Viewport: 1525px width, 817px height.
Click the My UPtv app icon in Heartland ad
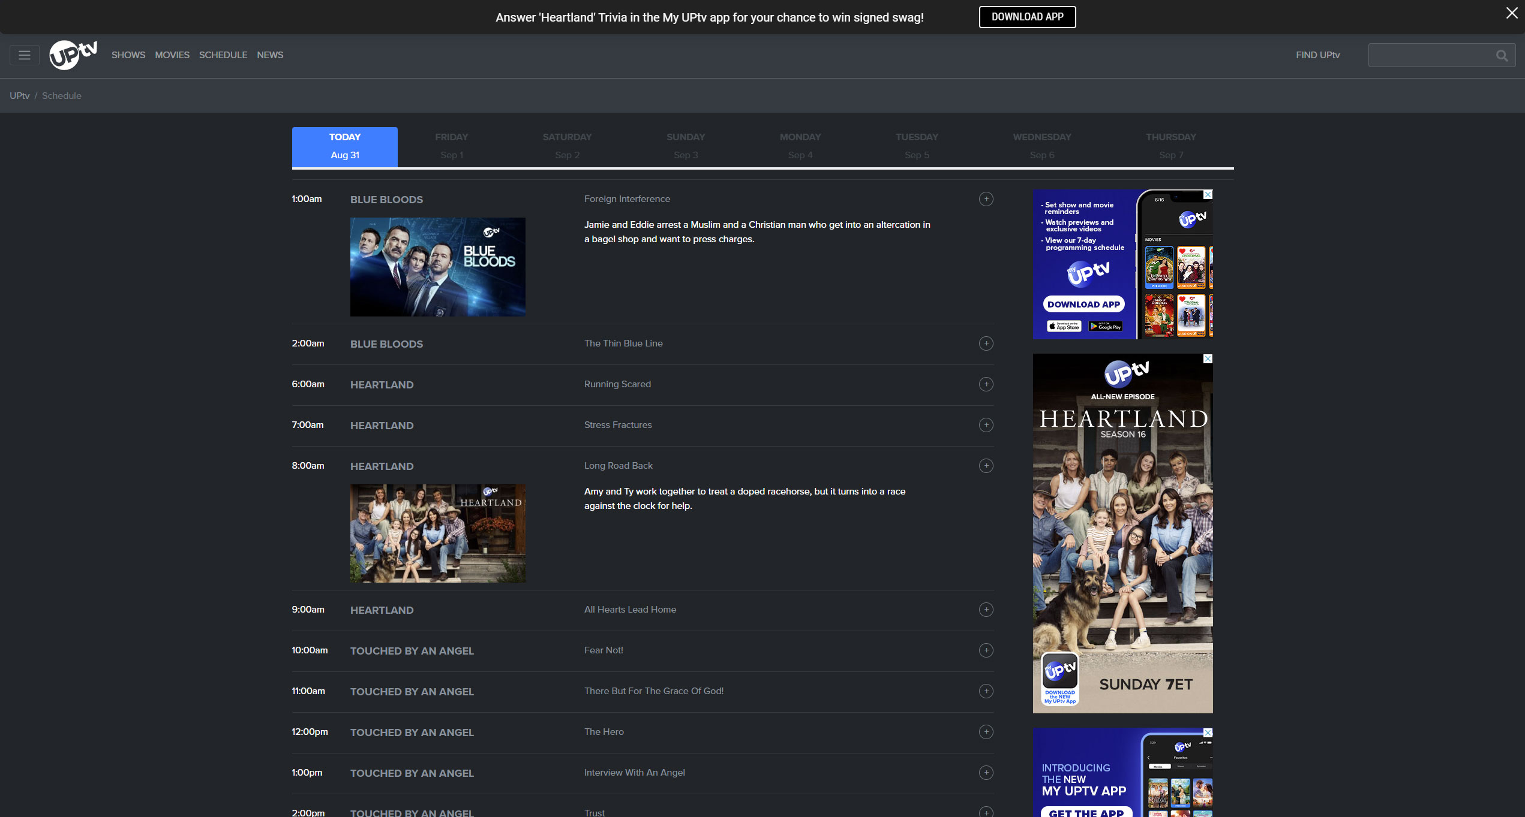point(1059,679)
